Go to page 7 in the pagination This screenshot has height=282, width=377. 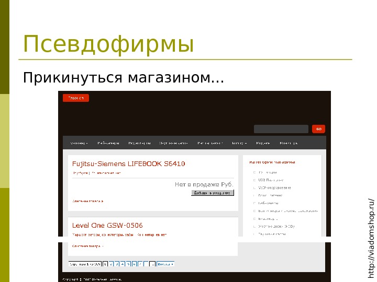(140, 264)
